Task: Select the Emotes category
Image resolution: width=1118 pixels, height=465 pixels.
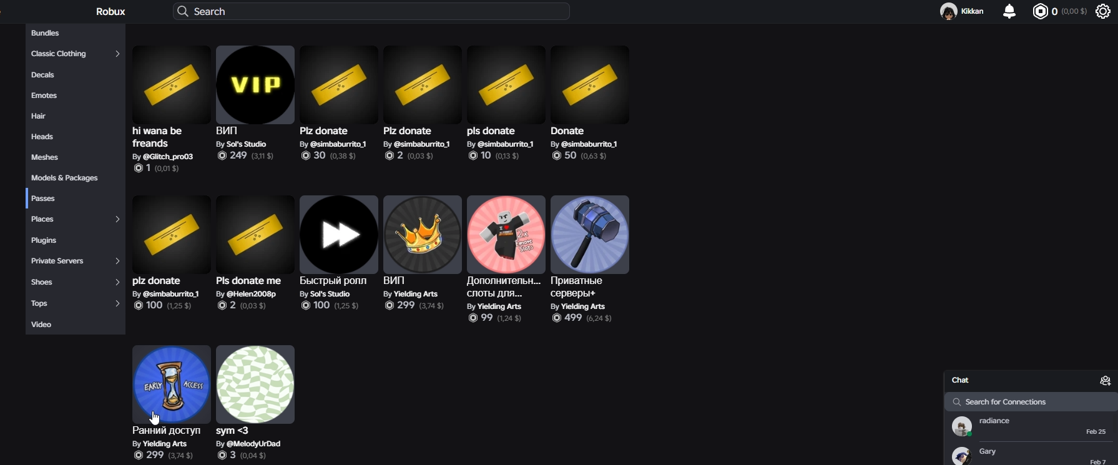Action: click(x=76, y=95)
